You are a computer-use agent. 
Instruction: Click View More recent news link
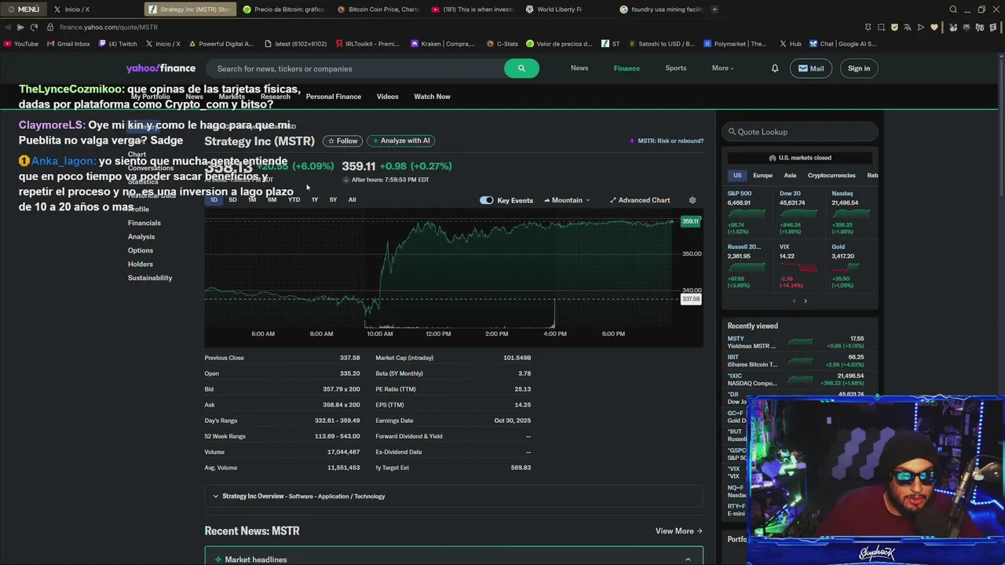click(679, 531)
